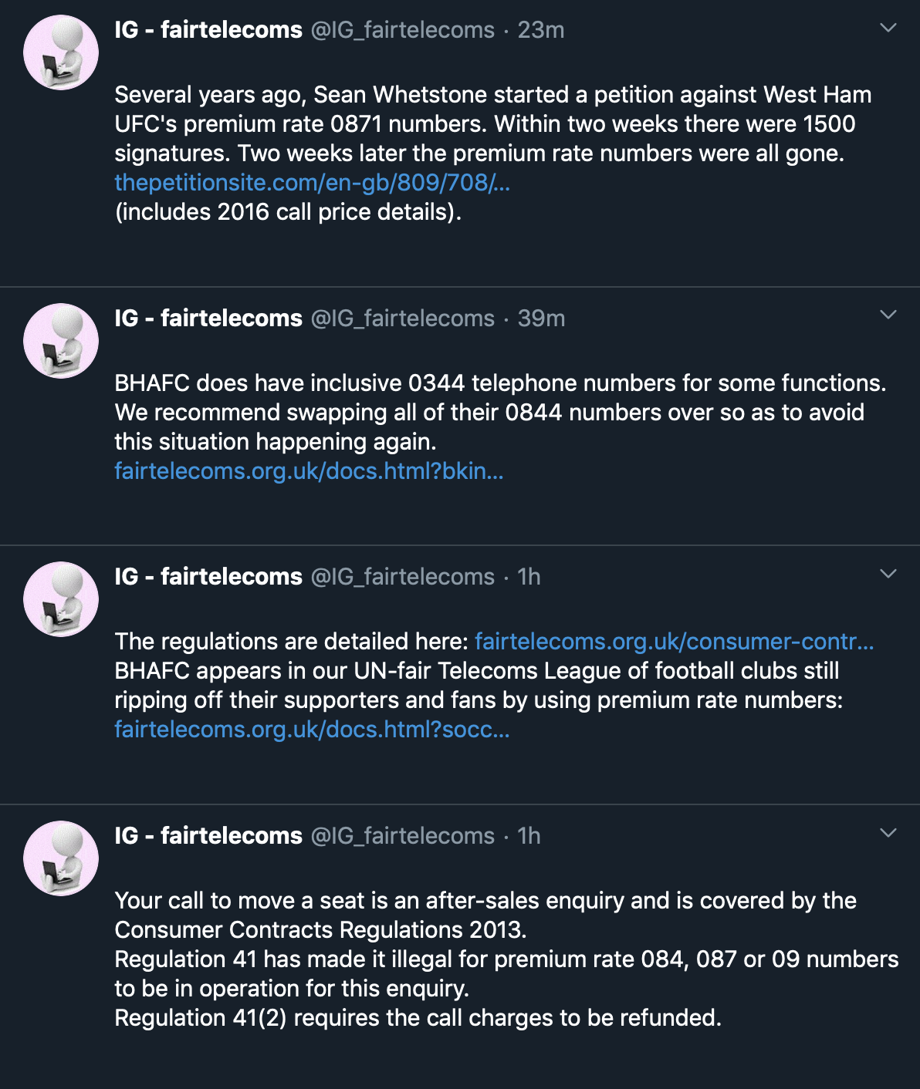Open the 23m timestamp on the first tweet
Image resolution: width=920 pixels, height=1089 pixels.
pos(541,30)
